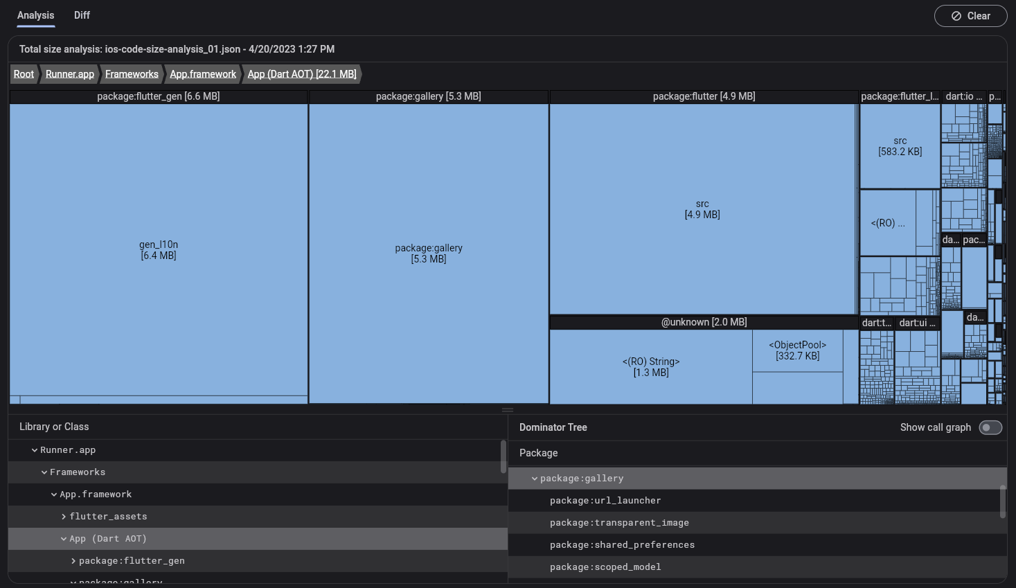Select package:scoped_model in the Dominator Tree
This screenshot has height=588, width=1016.
[x=605, y=567]
